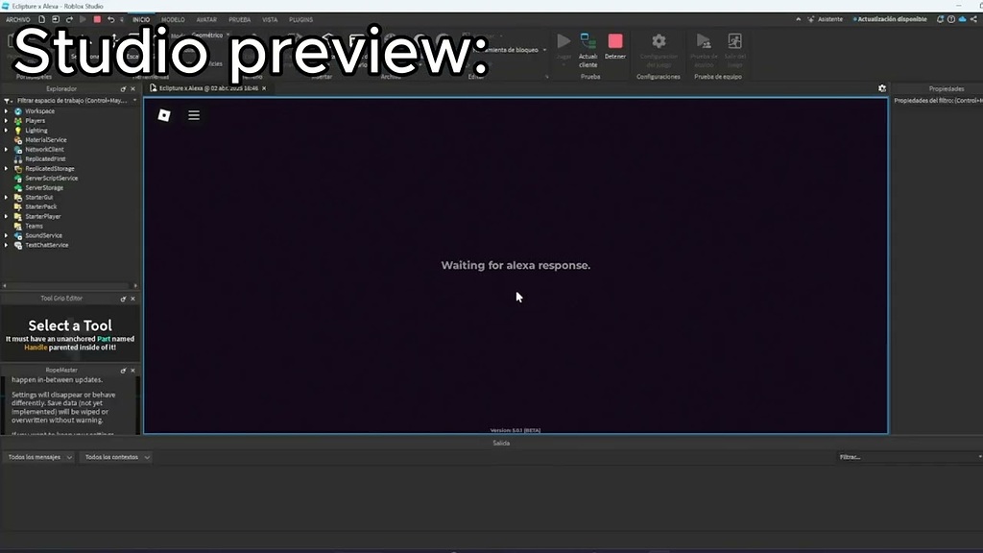The width and height of the screenshot is (983, 553).
Task: Expand the Lighting tree node
Action: (x=7, y=131)
